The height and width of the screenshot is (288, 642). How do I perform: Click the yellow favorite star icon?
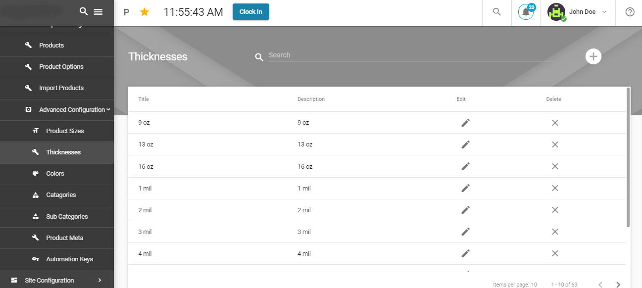point(144,12)
